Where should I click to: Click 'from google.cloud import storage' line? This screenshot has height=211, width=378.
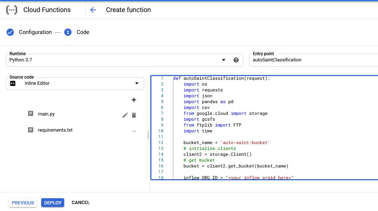[225, 113]
